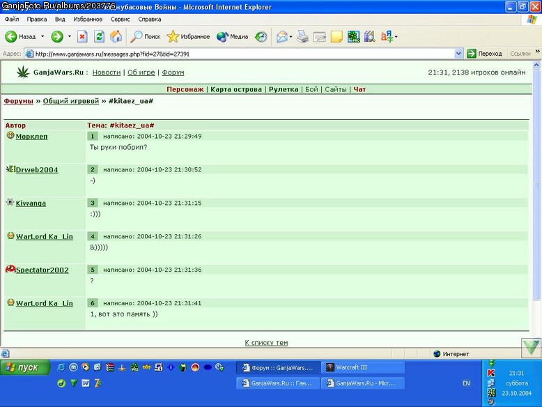This screenshot has width=542, height=407.
Task: Click the yellow note toolbar icon
Action: (336, 37)
